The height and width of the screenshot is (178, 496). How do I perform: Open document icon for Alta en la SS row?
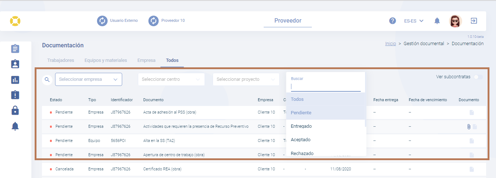pyautogui.click(x=472, y=141)
